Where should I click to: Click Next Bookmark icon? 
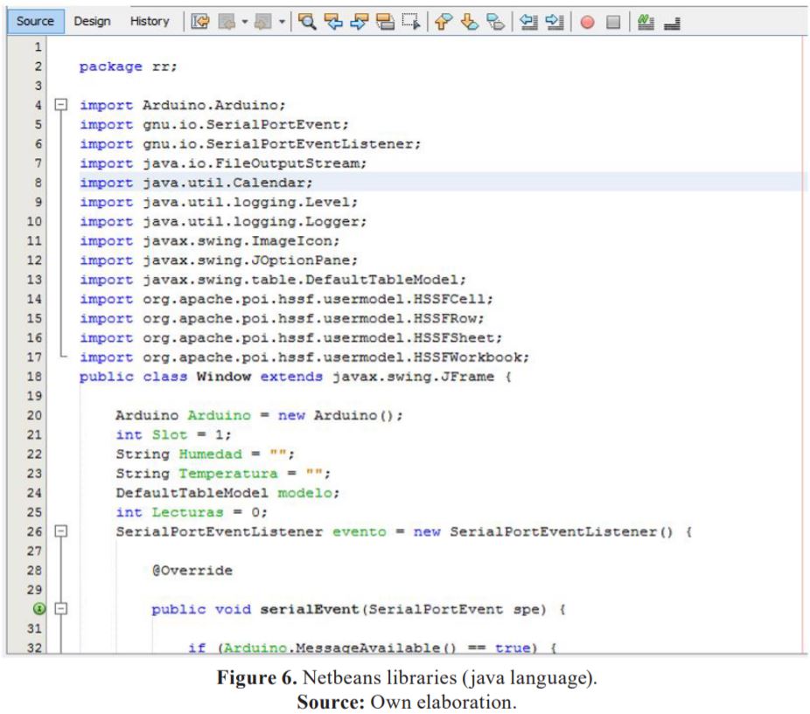(x=469, y=22)
